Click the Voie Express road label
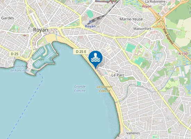 (168, 36)
